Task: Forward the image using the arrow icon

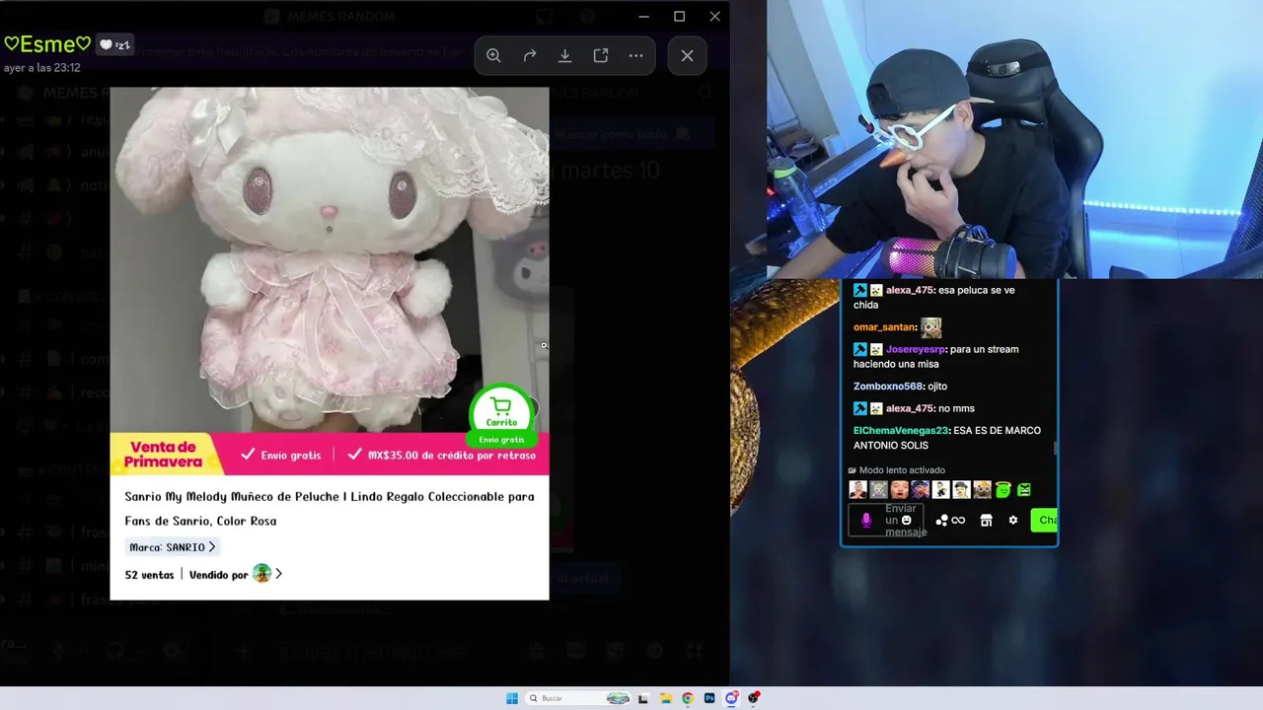Action: click(530, 56)
